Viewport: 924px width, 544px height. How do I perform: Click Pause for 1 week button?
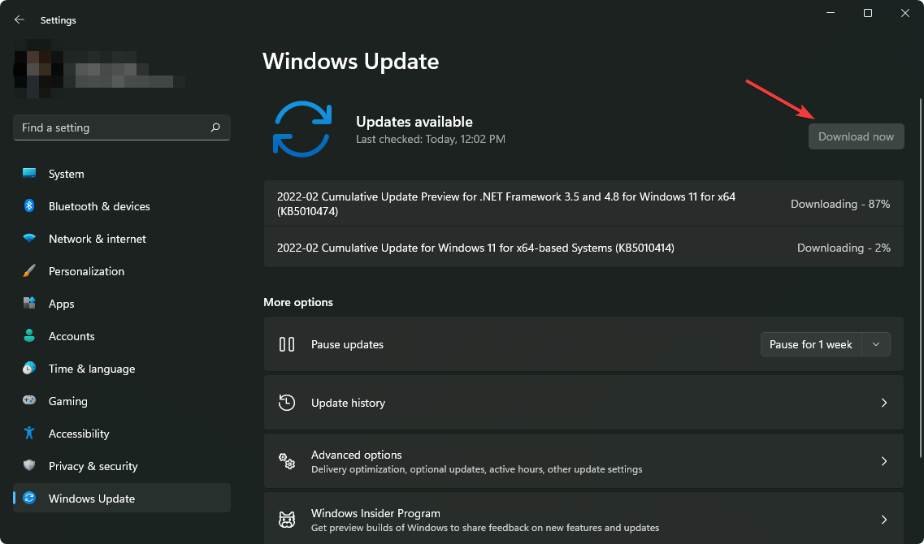point(811,344)
